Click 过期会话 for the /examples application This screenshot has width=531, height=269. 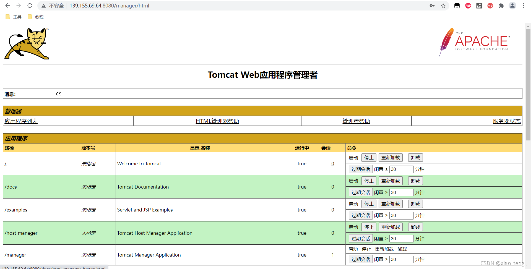361,215
